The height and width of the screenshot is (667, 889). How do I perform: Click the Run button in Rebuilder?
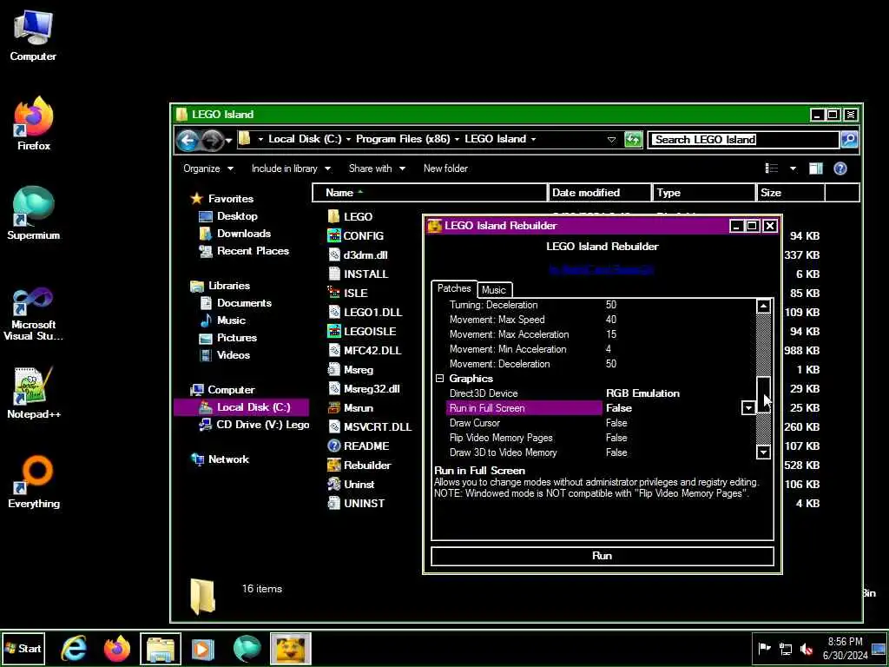(x=603, y=556)
